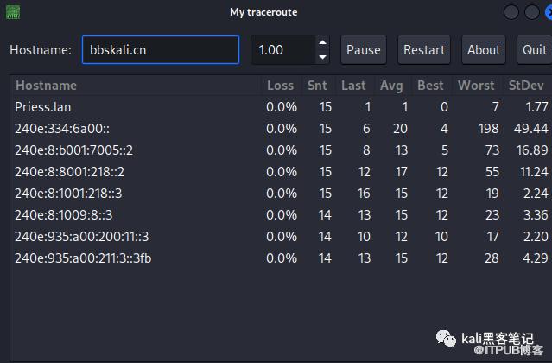This screenshot has height=363, width=552.
Task: Click the Snt column header
Action: 317,86
